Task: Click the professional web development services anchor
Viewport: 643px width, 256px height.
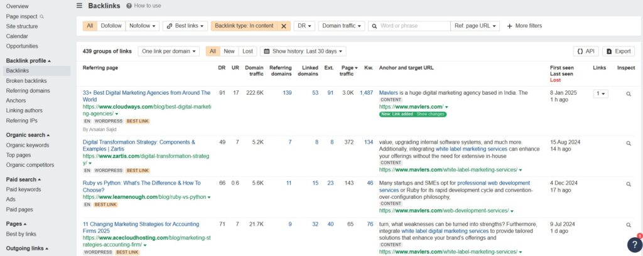Action: 455,186
